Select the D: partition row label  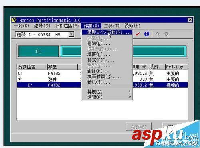[30, 85]
